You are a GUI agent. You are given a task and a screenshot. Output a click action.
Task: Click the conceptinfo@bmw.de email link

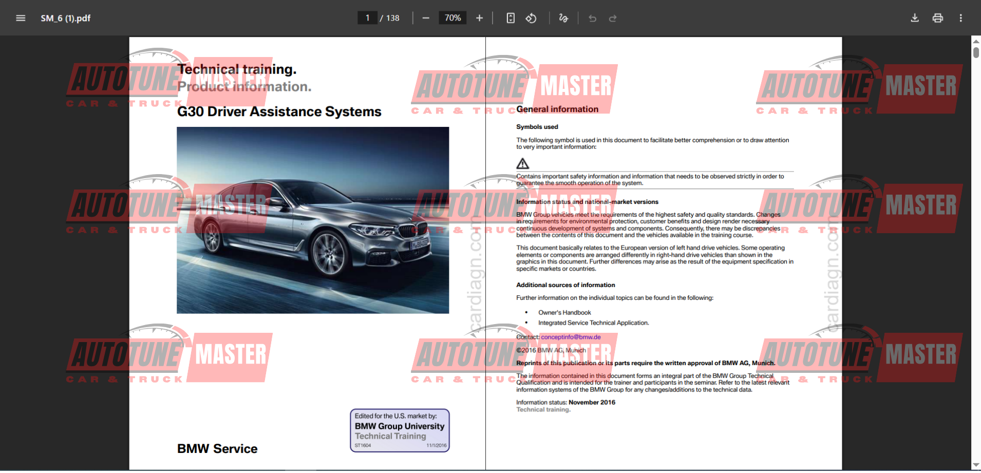570,337
